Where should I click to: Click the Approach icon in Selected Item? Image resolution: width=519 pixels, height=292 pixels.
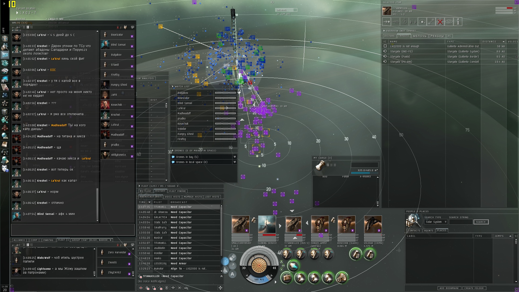pyautogui.click(x=387, y=22)
